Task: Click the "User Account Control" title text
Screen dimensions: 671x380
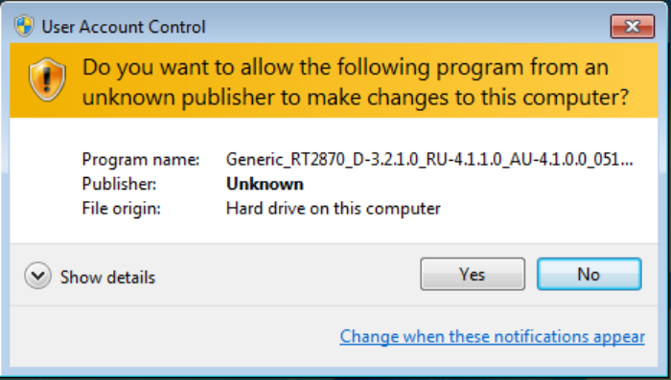Action: [x=124, y=27]
